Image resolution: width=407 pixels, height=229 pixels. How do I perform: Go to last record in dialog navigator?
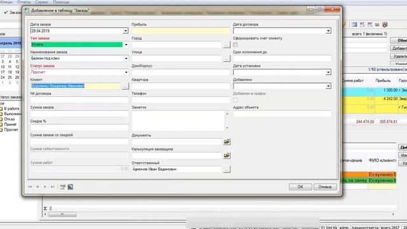53,186
